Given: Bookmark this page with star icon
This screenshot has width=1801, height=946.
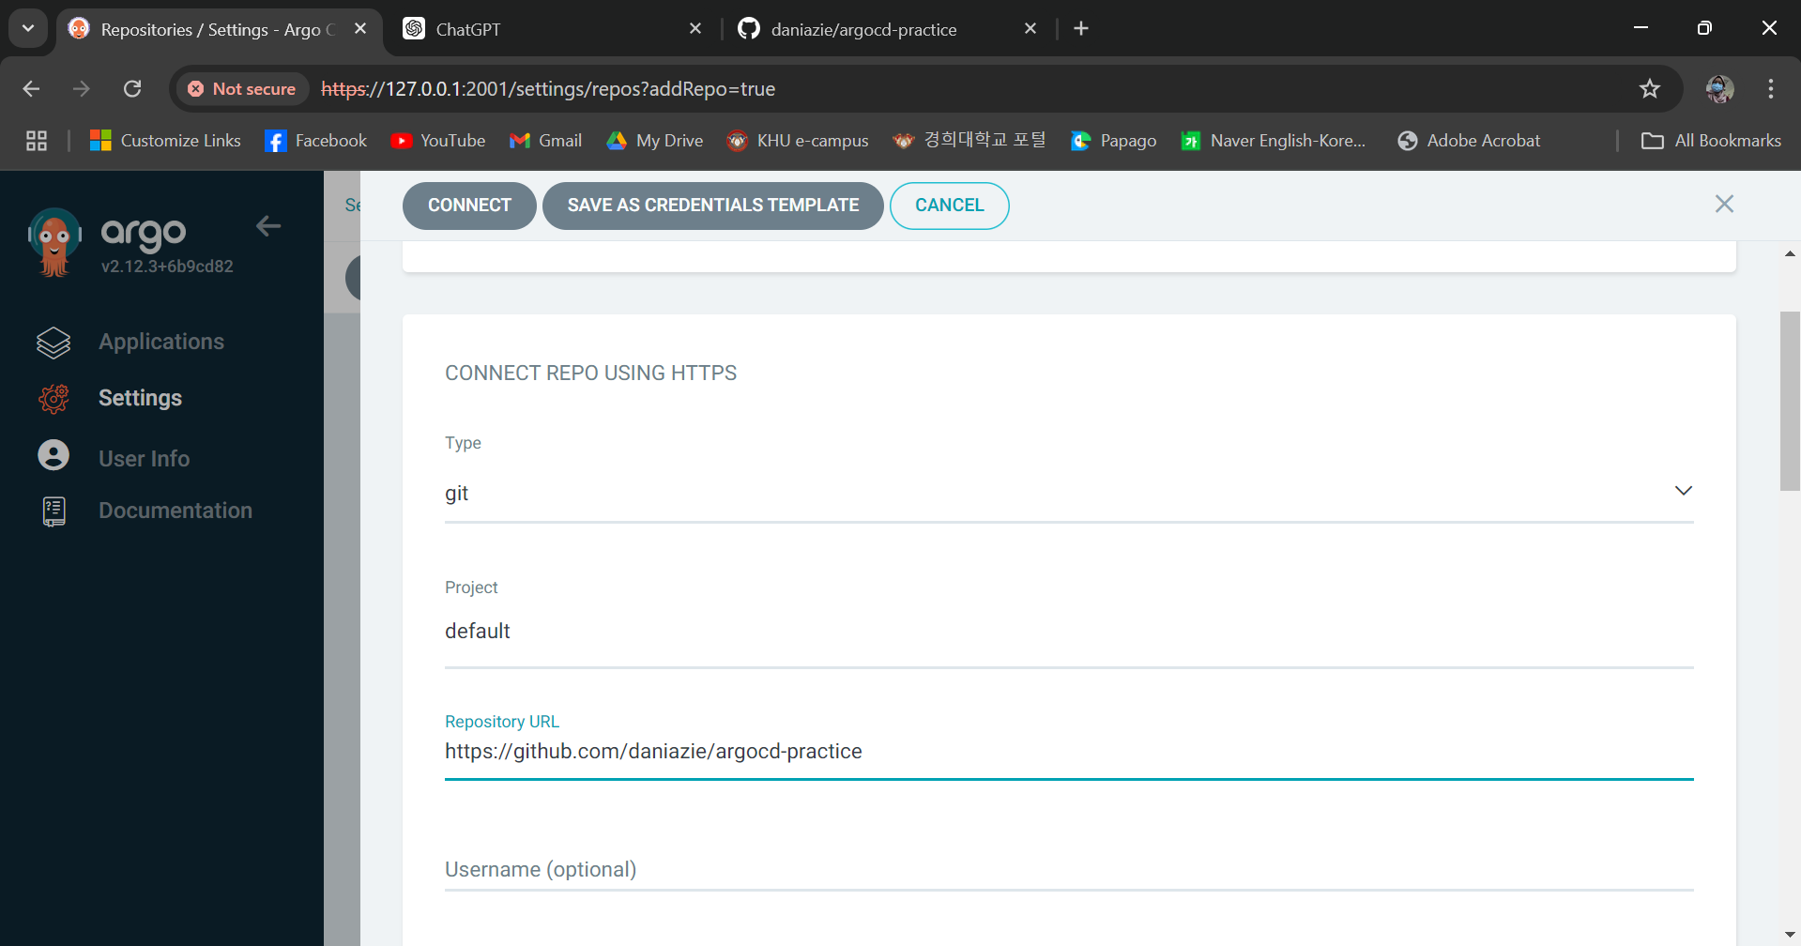Looking at the screenshot, I should (1649, 89).
